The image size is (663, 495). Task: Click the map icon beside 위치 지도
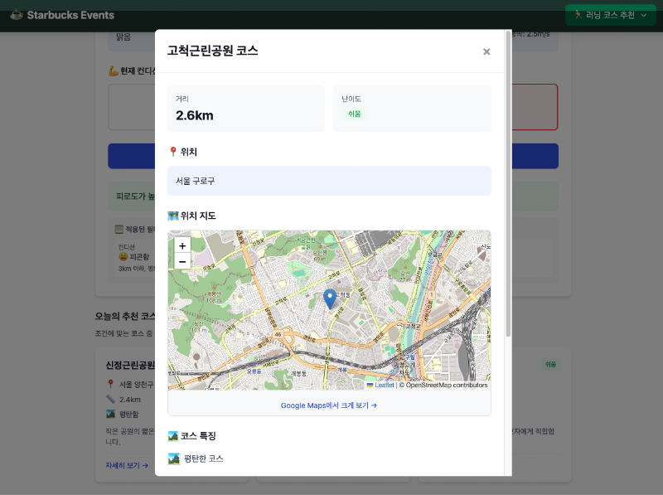[x=172, y=216]
